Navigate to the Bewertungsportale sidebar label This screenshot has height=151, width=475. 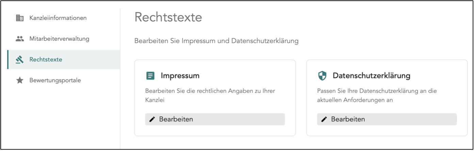pos(55,81)
